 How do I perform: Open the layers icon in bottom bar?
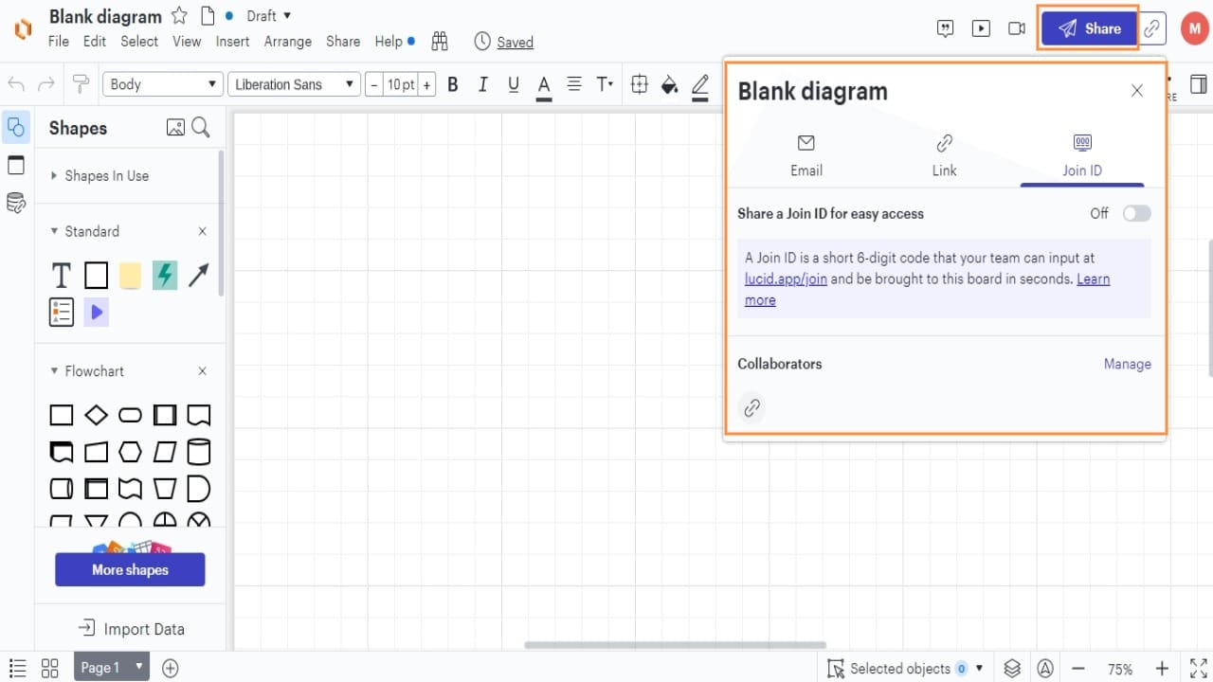(x=1012, y=668)
